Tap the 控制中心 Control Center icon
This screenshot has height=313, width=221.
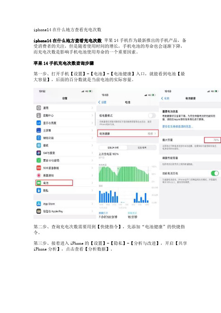tap(39, 115)
